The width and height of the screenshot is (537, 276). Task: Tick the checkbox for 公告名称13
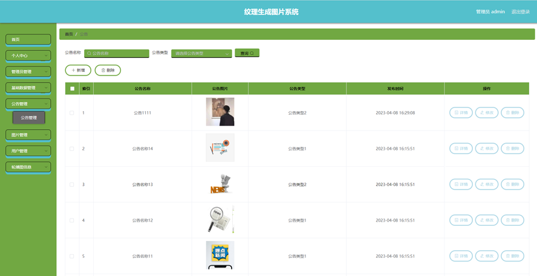click(x=72, y=185)
